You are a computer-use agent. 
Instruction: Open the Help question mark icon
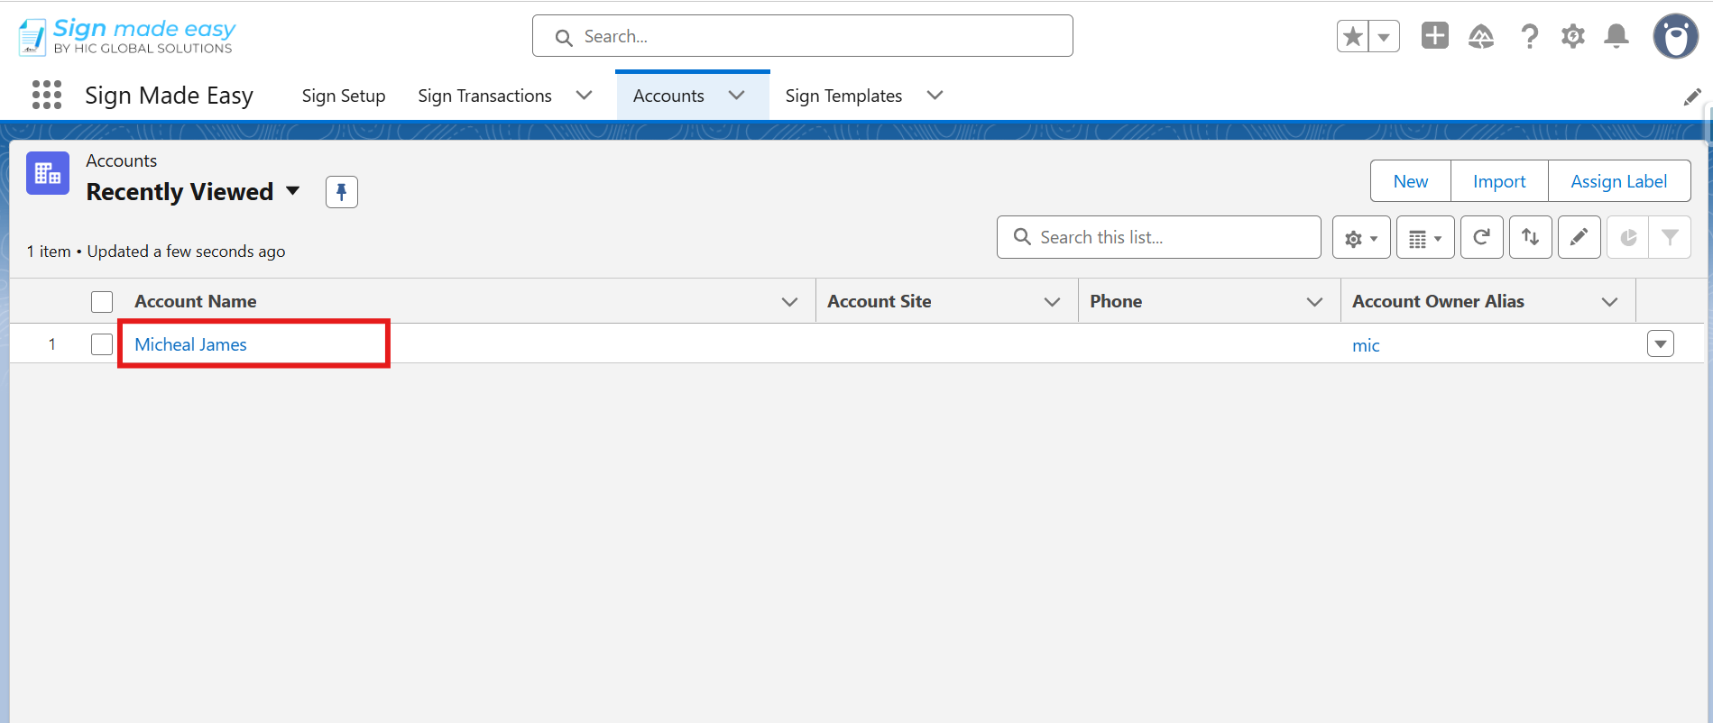[x=1529, y=36]
